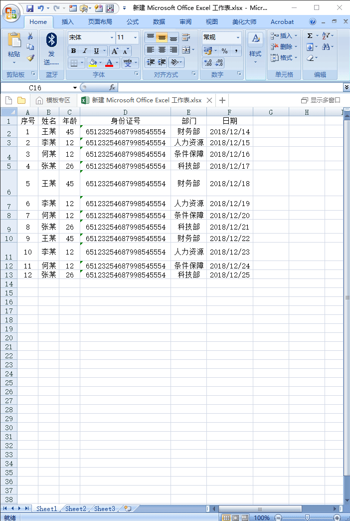
Task: Switch to Sheet2 worksheet tab
Action: point(75,509)
